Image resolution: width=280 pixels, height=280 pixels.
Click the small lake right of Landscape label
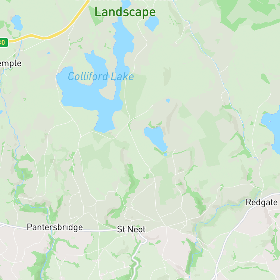152,23
